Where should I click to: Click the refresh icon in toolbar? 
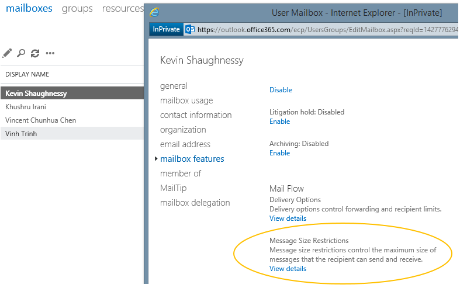pos(35,53)
